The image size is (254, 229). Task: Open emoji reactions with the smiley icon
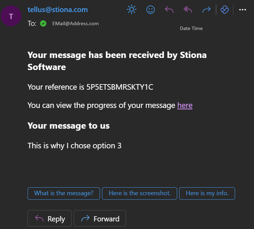pos(151,10)
